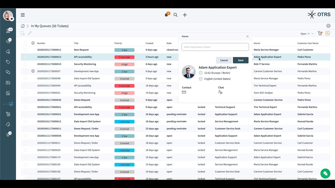Click the home breadcrumb icon
The height and width of the screenshot is (188, 335).
(23, 26)
